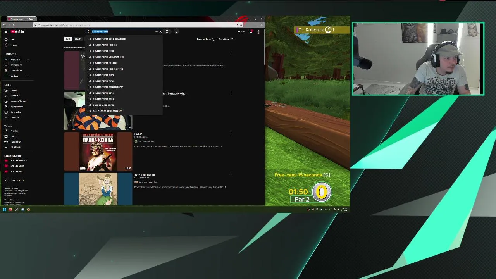
Task: Select the Kaikki filter chip
Action: point(68,39)
